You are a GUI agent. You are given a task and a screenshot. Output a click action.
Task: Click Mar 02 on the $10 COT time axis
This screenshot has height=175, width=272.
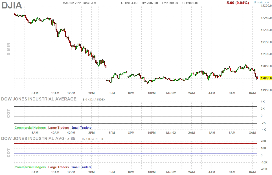click(x=171, y=133)
